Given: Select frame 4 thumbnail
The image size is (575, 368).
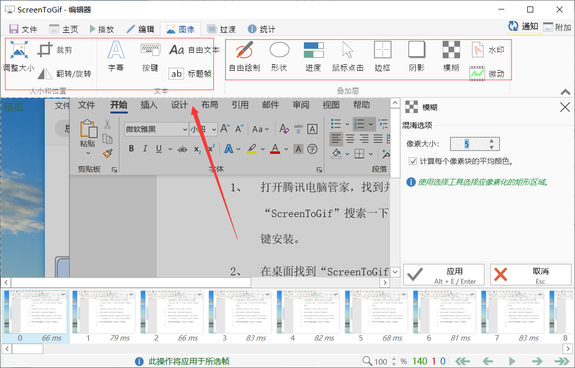Looking at the screenshot, I should (x=308, y=317).
